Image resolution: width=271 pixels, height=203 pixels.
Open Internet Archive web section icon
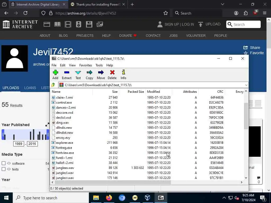tap(47, 24)
